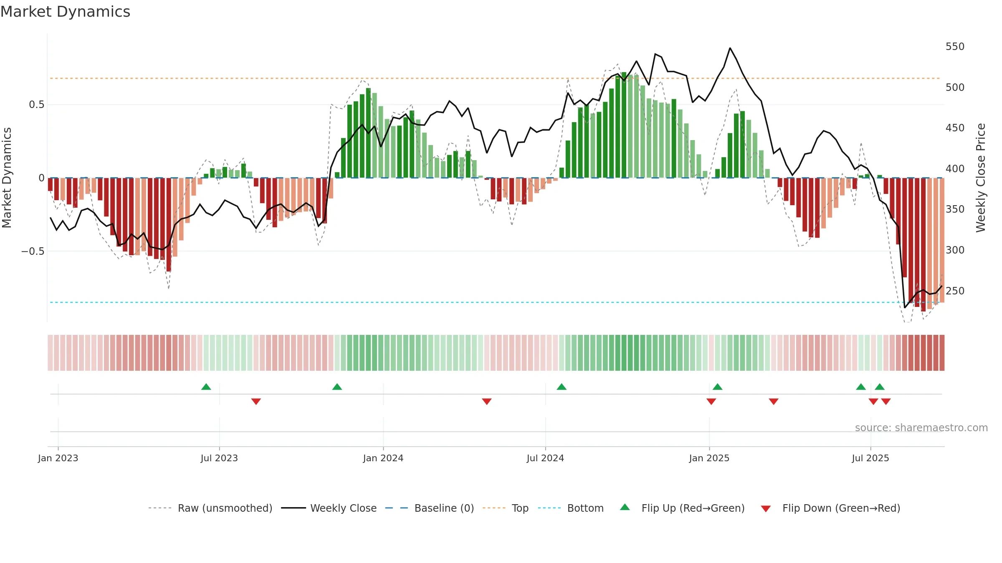Click the flip-down marker near March 2025
This screenshot has height=563, width=1002.
click(x=774, y=402)
